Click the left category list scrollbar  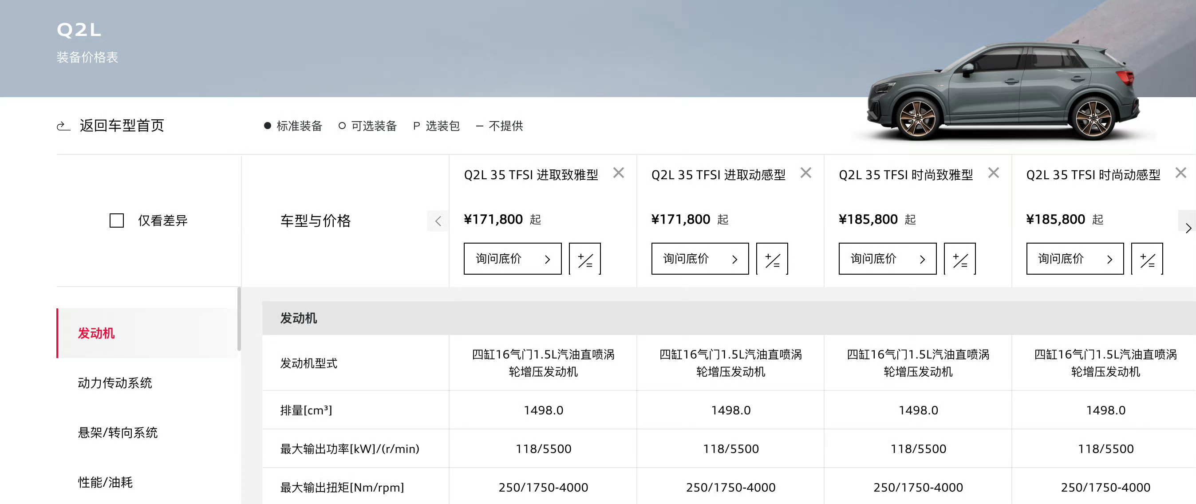(x=239, y=319)
